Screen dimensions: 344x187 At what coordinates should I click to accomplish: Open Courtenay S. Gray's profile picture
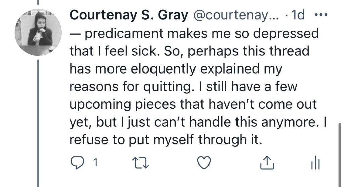(x=38, y=32)
